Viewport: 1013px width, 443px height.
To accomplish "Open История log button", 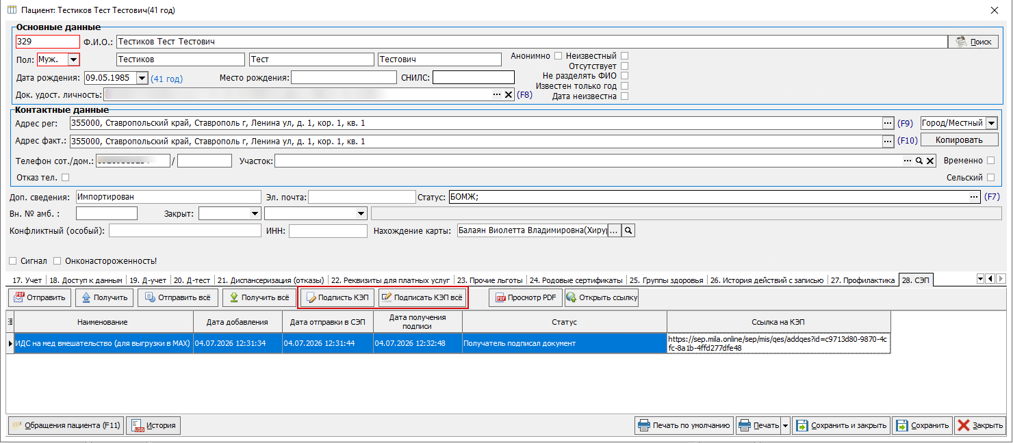I will [x=153, y=425].
